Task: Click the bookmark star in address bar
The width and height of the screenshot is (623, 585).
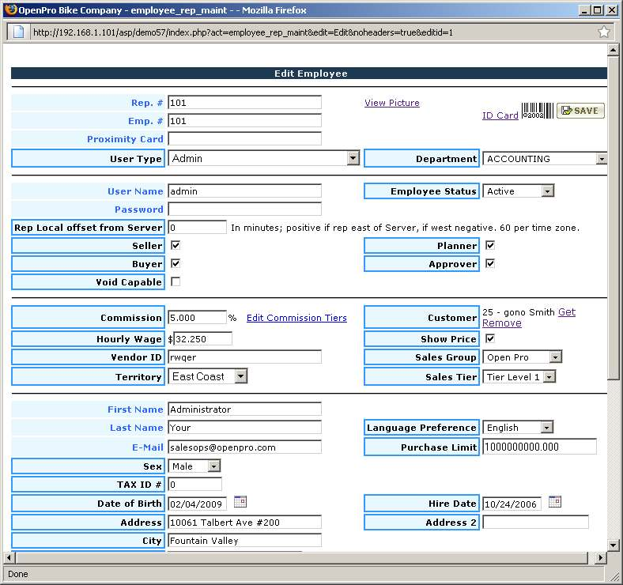Action: pos(604,32)
